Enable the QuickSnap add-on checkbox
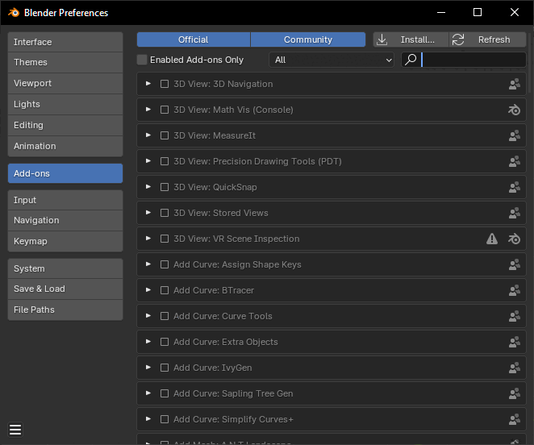 point(165,187)
